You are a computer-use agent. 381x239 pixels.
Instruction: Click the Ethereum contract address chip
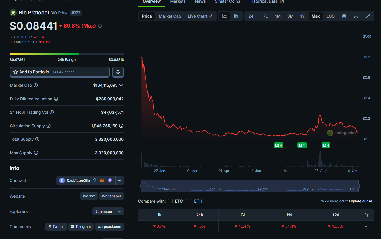[x=75, y=180]
